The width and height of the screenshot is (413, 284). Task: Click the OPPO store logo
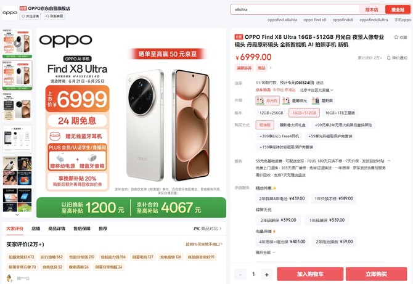pyautogui.click(x=10, y=13)
